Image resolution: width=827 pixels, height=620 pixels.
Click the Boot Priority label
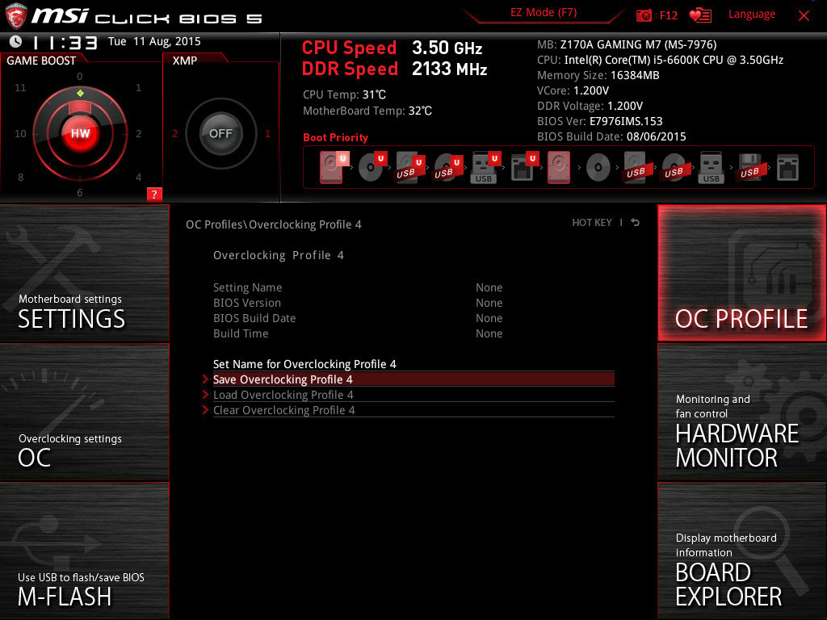335,137
